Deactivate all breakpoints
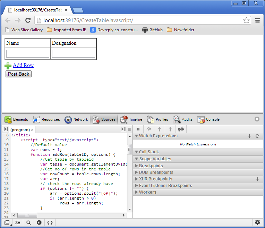Image resolution: width=265 pixels, height=228 pixels. tap(181, 129)
